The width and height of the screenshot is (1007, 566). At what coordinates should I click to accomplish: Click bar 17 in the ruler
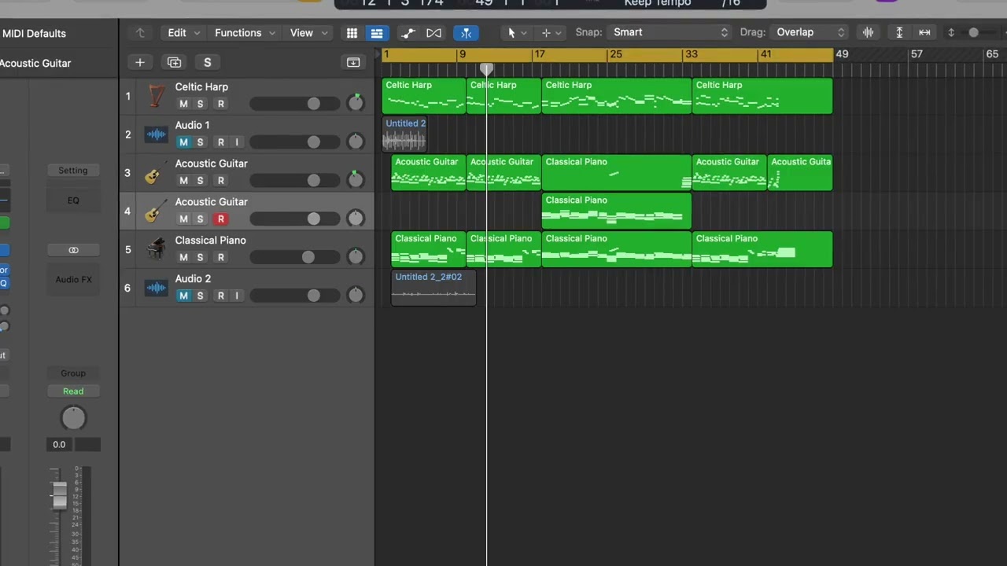click(x=539, y=54)
